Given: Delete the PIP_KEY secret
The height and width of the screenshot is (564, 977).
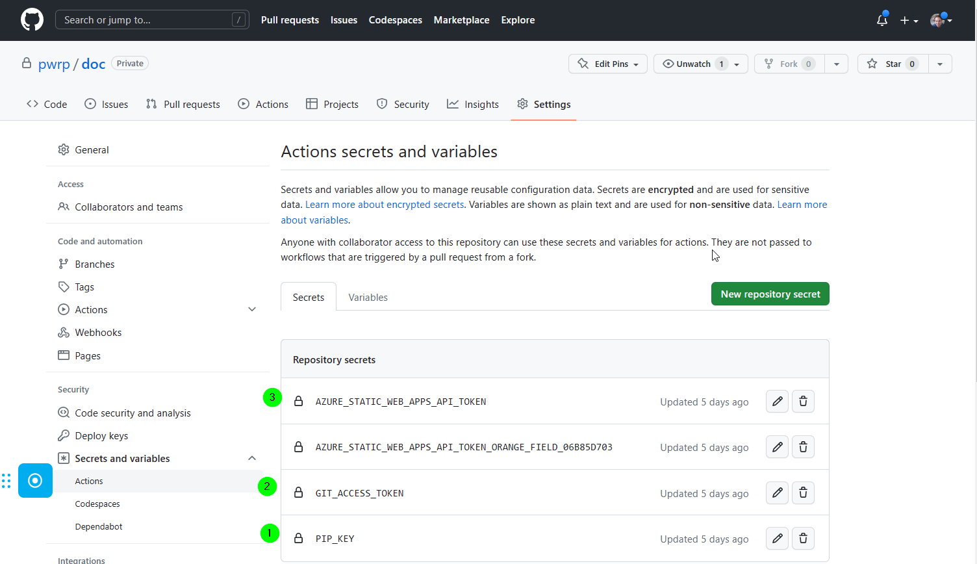Looking at the screenshot, I should tap(803, 538).
